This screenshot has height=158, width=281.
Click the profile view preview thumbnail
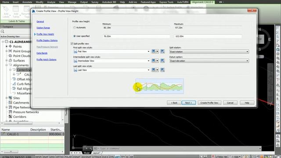point(159,86)
